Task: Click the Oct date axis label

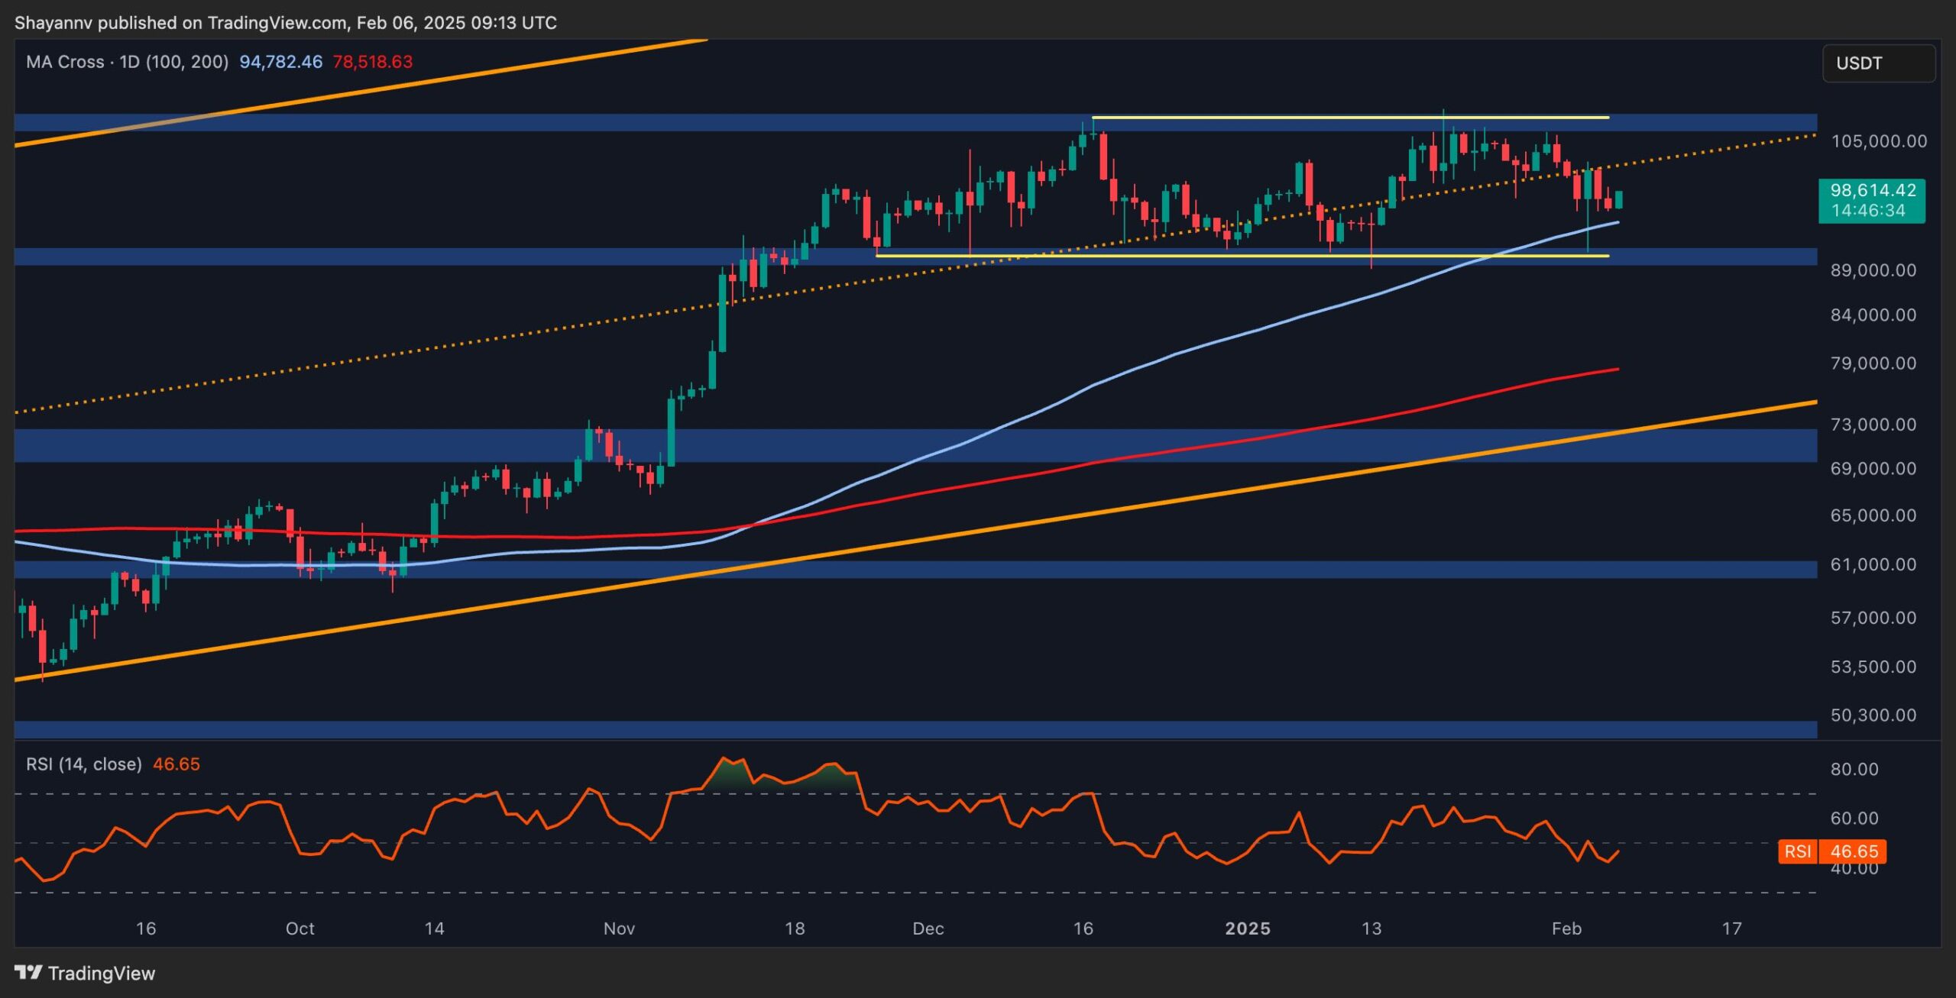Action: tap(300, 929)
